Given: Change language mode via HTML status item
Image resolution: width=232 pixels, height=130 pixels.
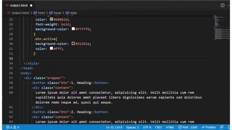Looking at the screenshot, I should [170, 127].
